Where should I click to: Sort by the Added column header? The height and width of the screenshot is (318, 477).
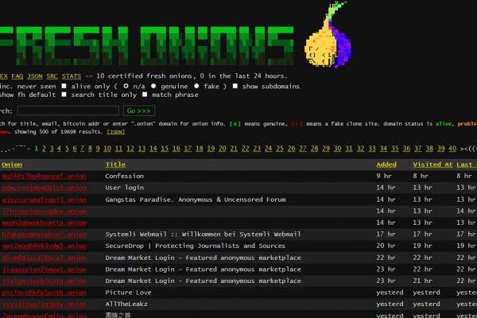[x=386, y=165]
